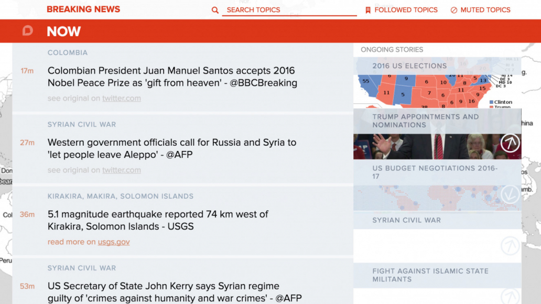The width and height of the screenshot is (541, 304).
Task: Open Trump Appointments and Nominations story
Action: 426,121
